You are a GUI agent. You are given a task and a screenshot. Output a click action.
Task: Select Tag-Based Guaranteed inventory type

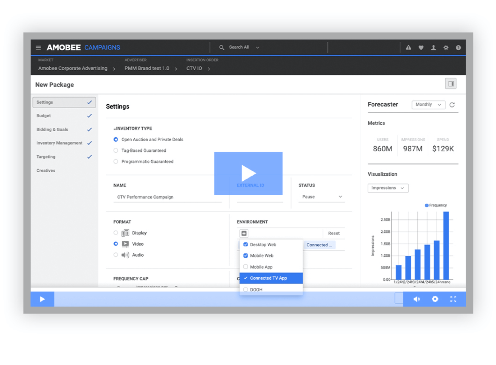pyautogui.click(x=116, y=151)
